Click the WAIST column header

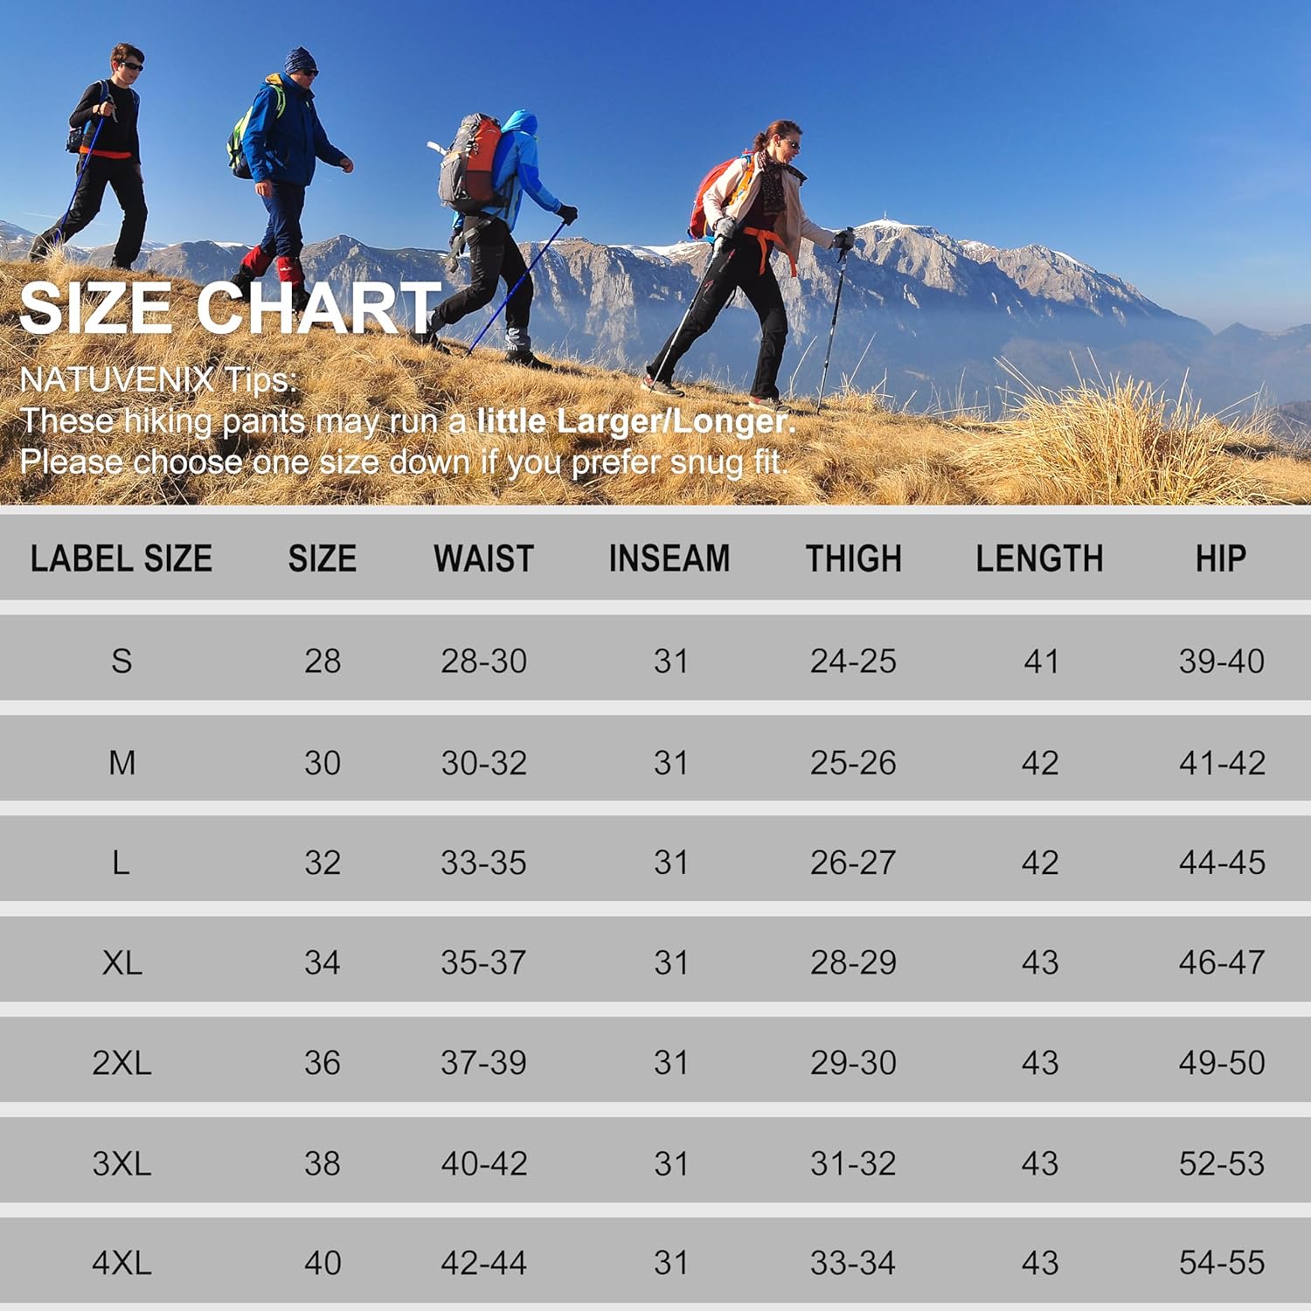tap(483, 558)
